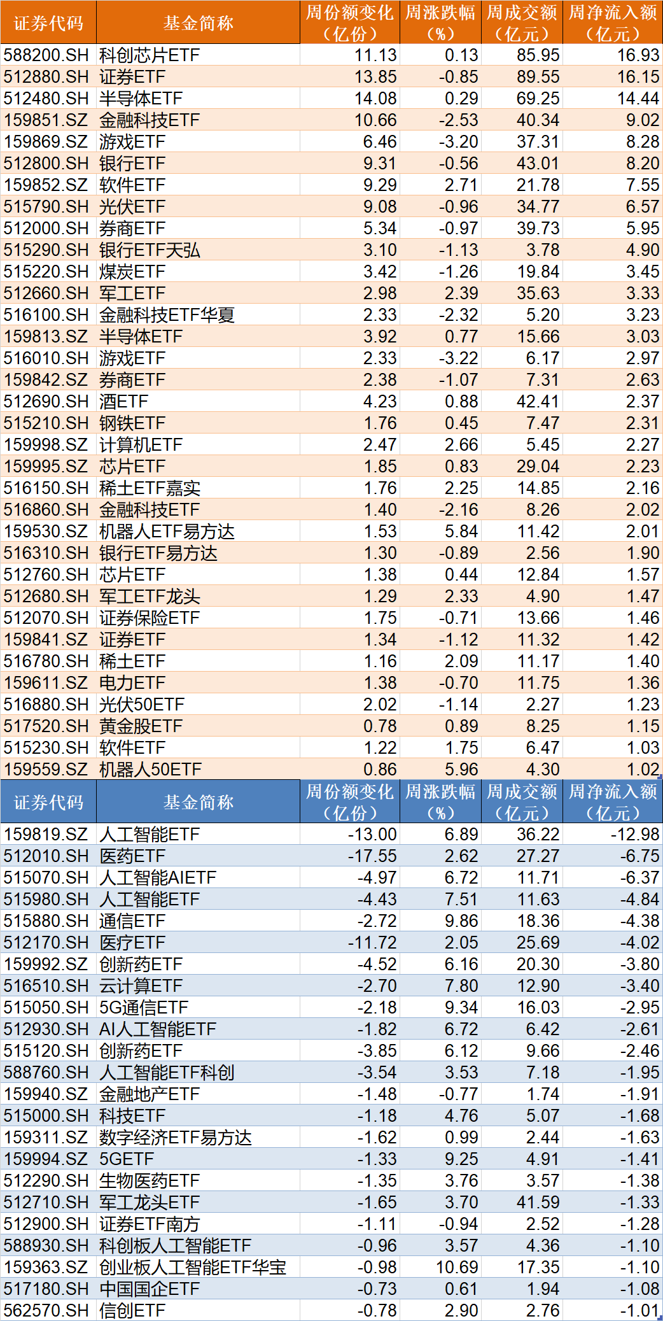Click the 512690.SH code cell
Image resolution: width=663 pixels, height=1321 pixels.
pyautogui.click(x=46, y=402)
